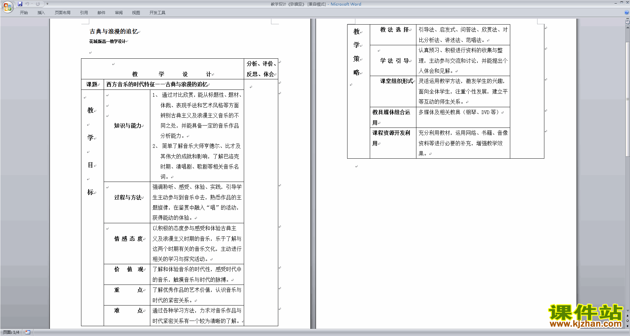Select the 开发工具 tab
630x336 pixels.
pos(157,13)
